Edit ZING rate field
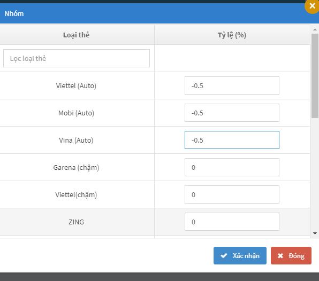The height and width of the screenshot is (281, 319). (x=232, y=222)
